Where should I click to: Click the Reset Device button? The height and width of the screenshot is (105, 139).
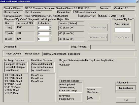(13, 54)
